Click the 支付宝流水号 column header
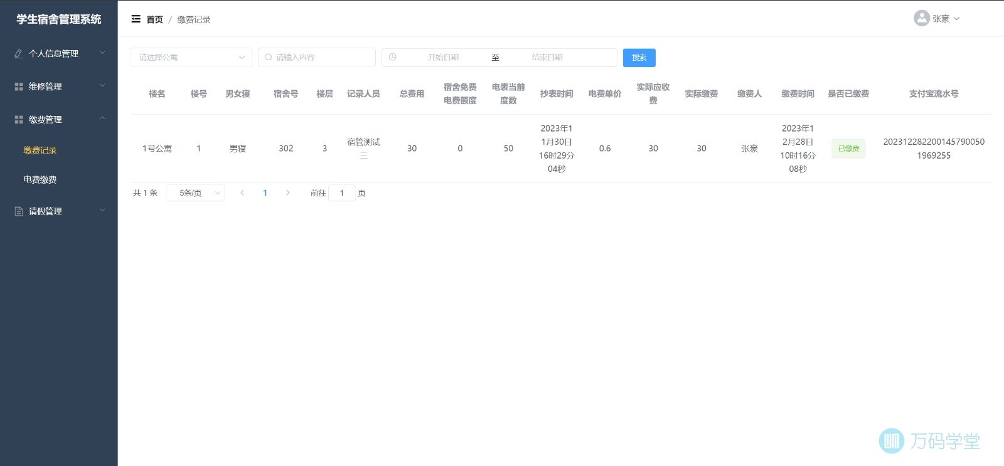Image resolution: width=1004 pixels, height=466 pixels. tap(934, 93)
